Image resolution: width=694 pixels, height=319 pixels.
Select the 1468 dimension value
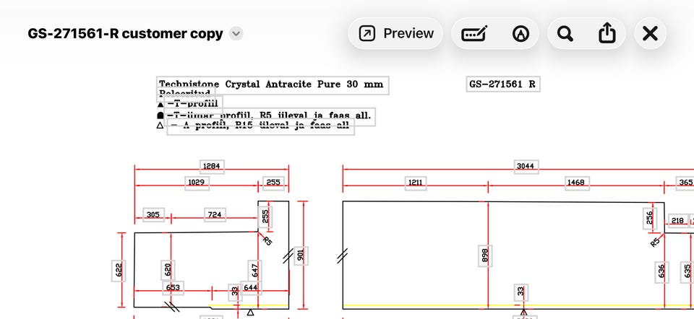pos(577,183)
